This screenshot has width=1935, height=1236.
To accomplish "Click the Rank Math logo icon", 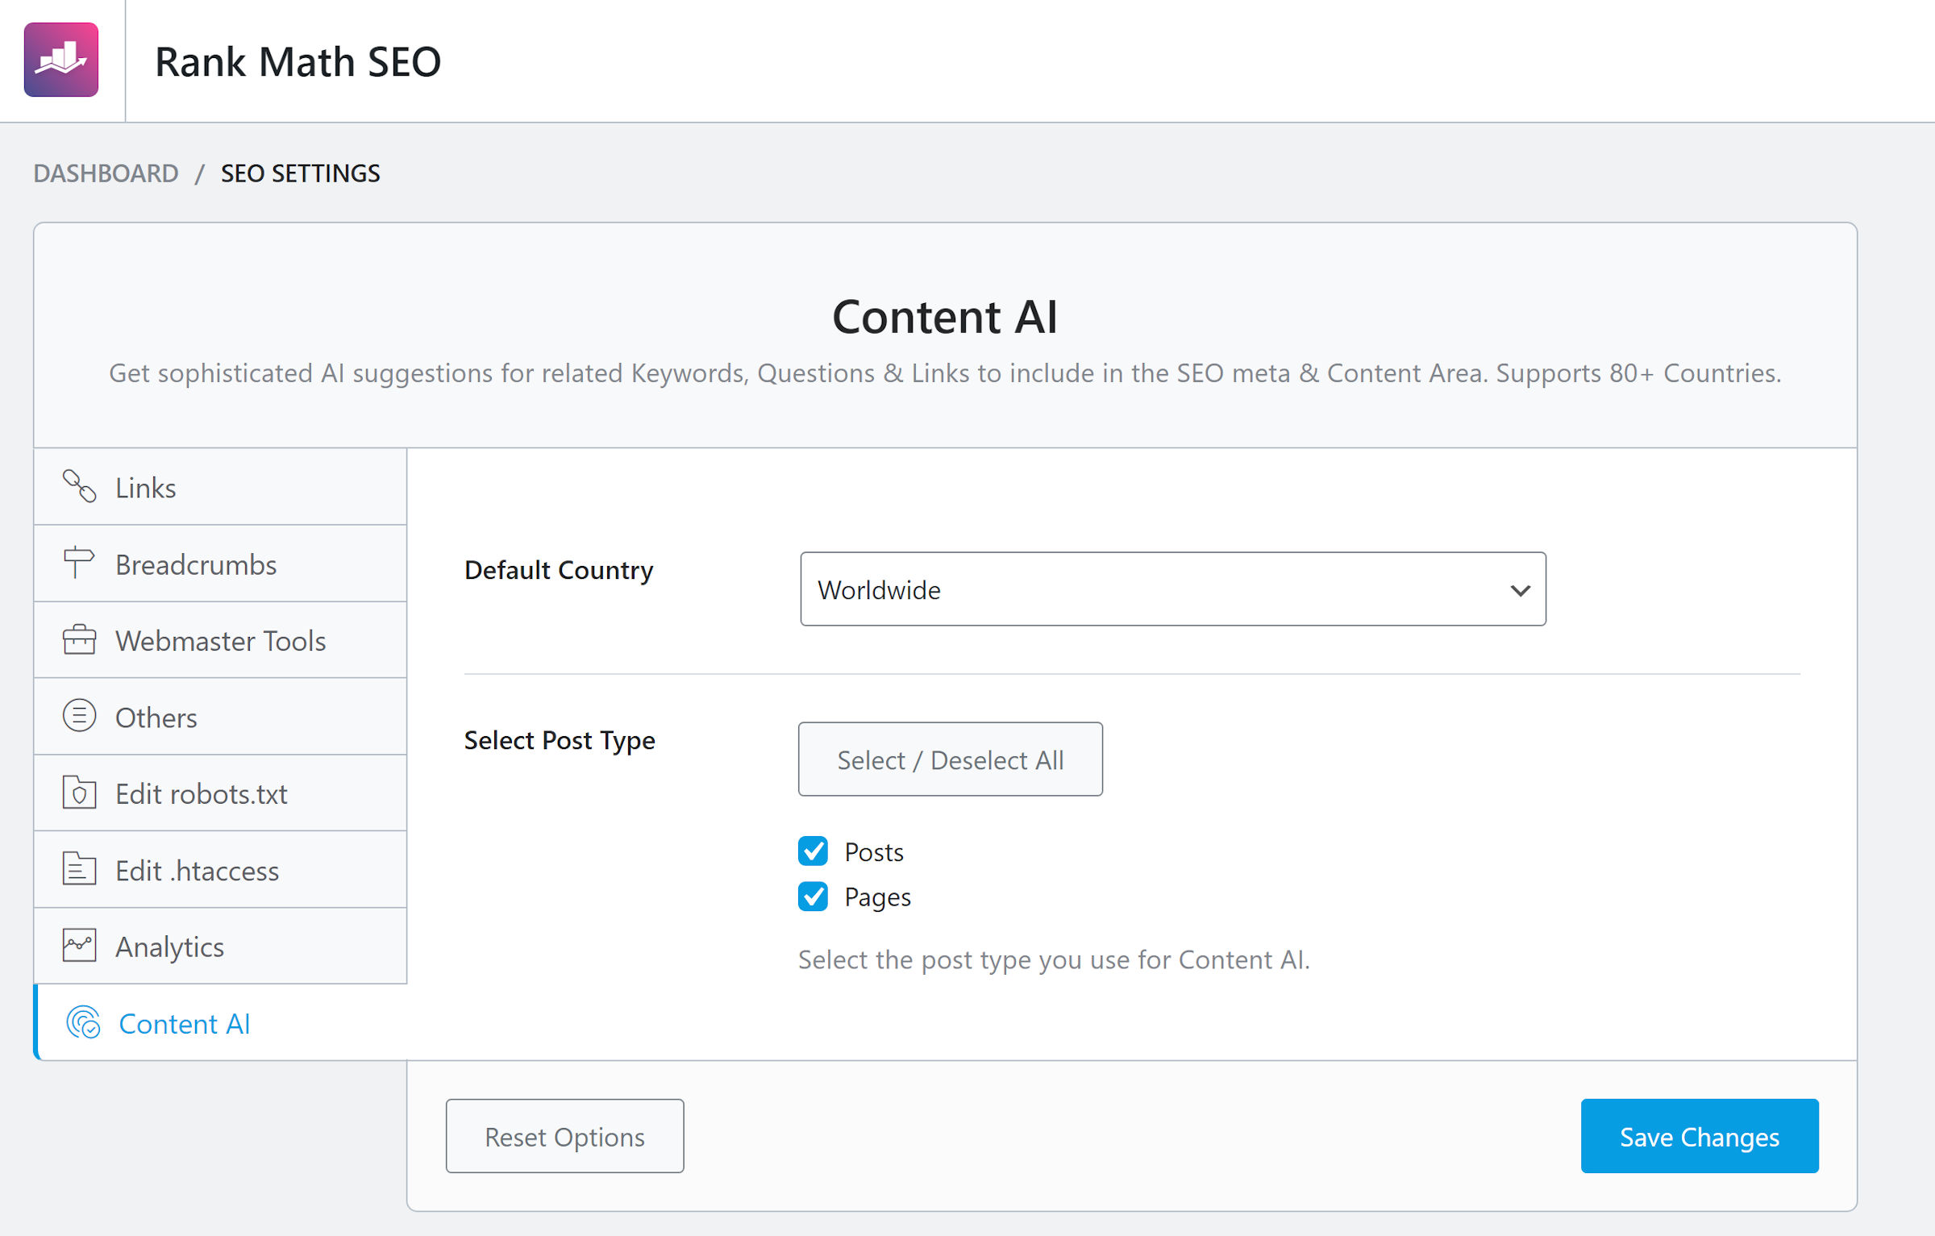I will (x=61, y=60).
